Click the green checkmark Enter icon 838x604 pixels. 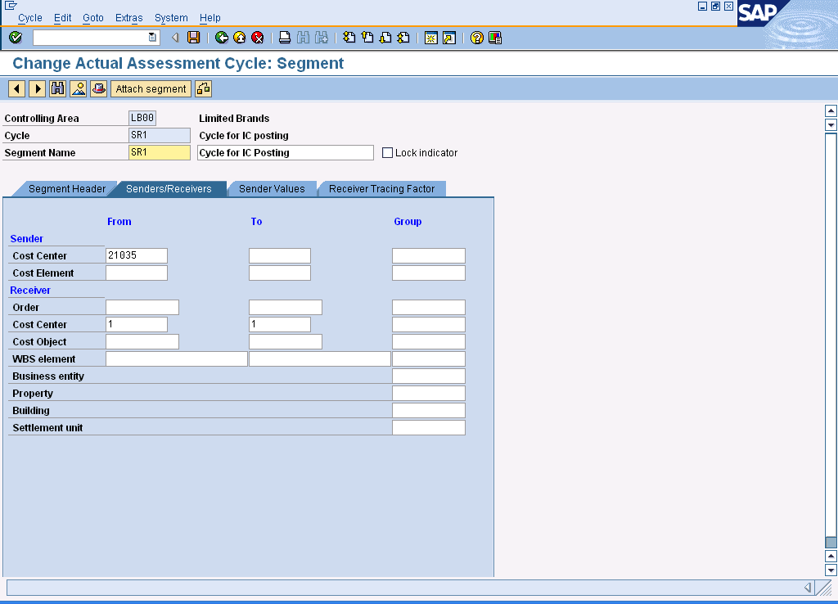16,38
